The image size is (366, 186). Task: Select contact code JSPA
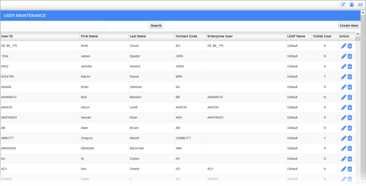click(180, 56)
